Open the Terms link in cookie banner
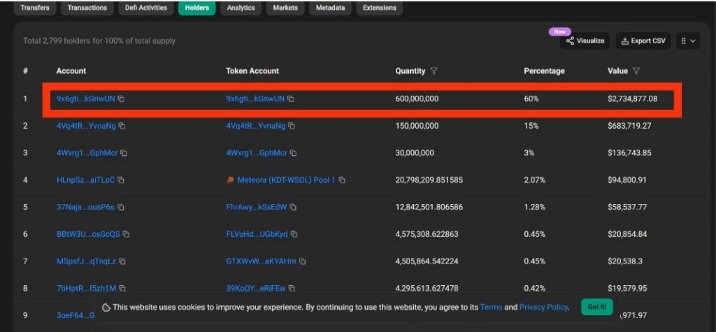The height and width of the screenshot is (332, 716). 491,307
